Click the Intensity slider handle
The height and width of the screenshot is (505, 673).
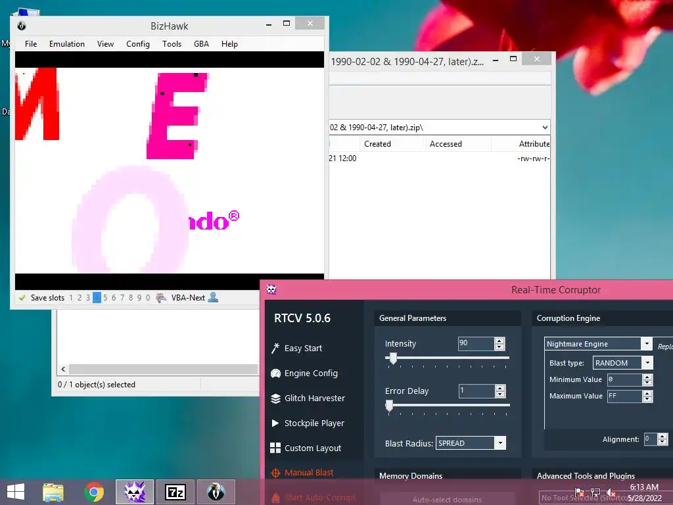[x=393, y=358]
